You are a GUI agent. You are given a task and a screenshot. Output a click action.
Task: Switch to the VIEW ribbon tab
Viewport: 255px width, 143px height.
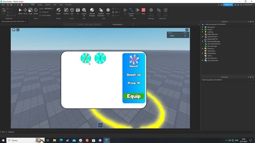point(61,5)
